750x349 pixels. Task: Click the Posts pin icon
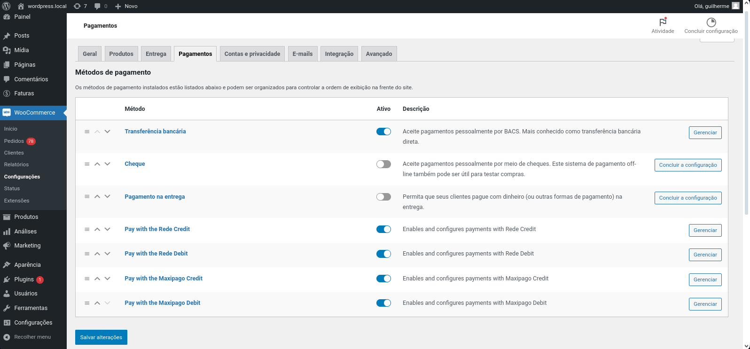(x=7, y=36)
